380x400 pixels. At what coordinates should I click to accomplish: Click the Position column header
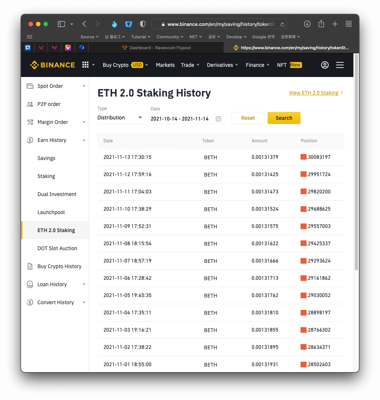(x=309, y=141)
